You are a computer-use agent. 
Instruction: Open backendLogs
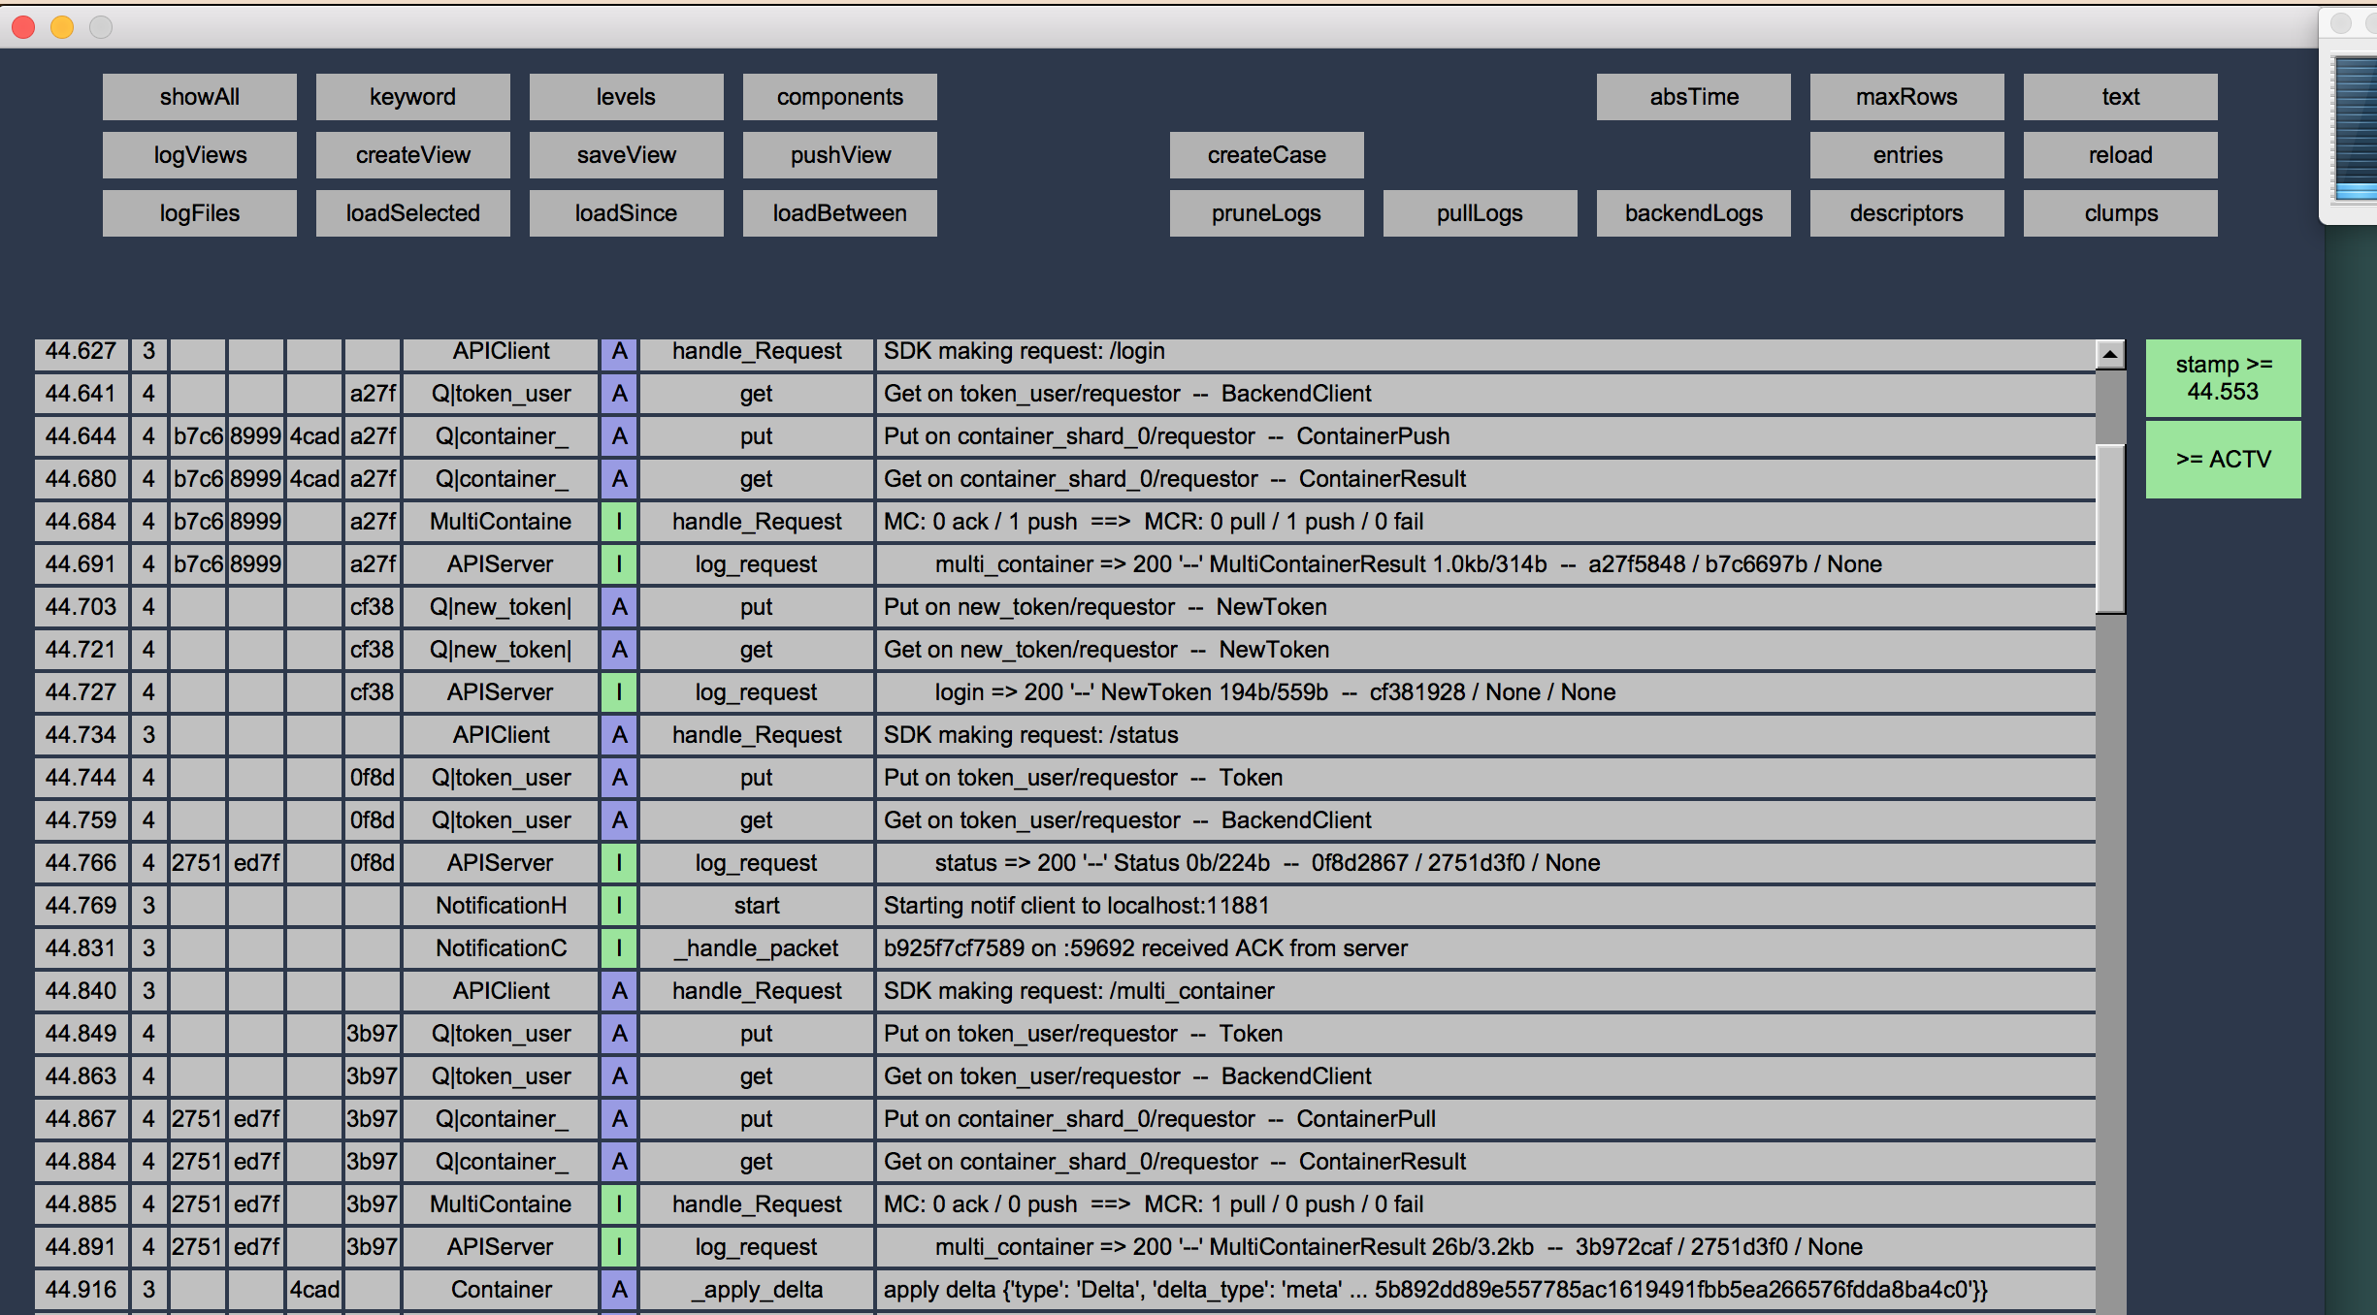click(1693, 213)
